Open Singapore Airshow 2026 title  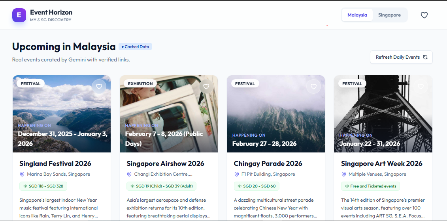[x=165, y=163]
